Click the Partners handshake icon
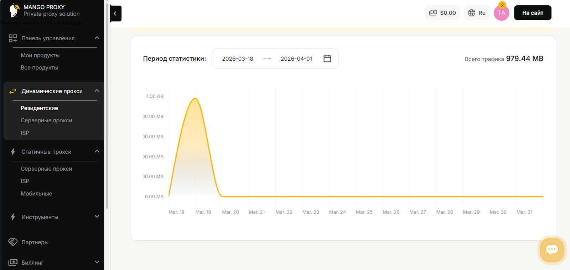The width and height of the screenshot is (570, 270). coord(13,242)
